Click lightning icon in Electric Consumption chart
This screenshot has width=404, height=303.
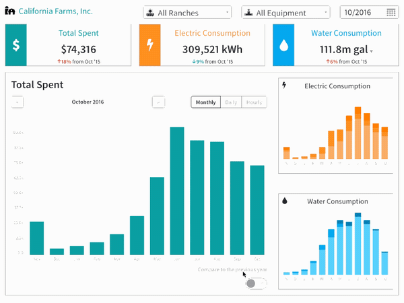284,85
